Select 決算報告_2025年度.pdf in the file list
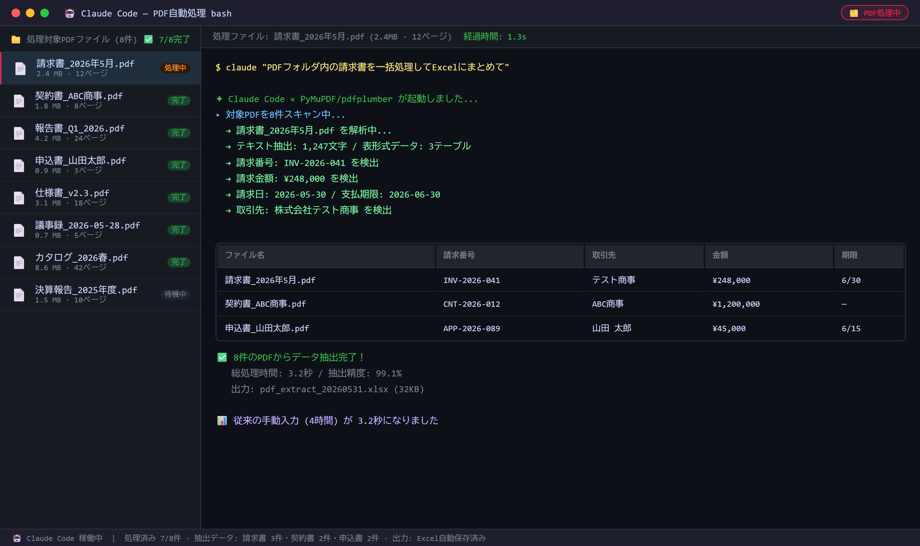This screenshot has height=546, width=920. (x=101, y=295)
